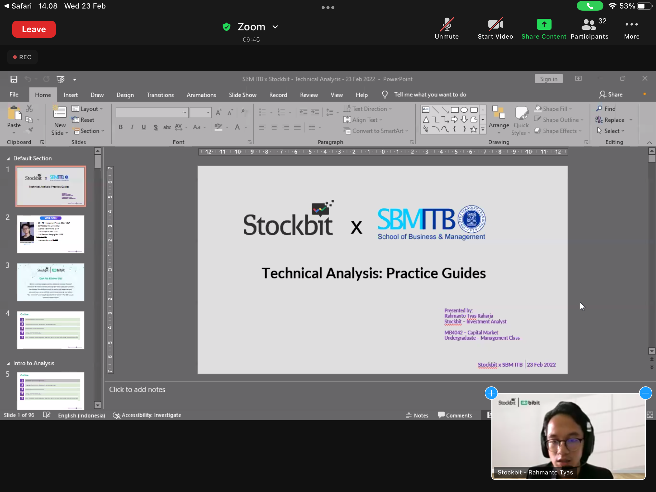
Task: Click the Cut scissors icon
Action: pos(29,108)
